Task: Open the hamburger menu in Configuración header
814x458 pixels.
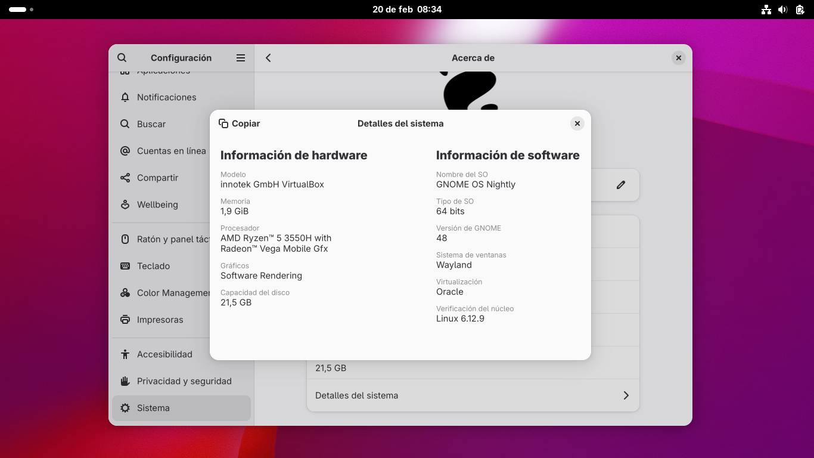Action: click(241, 58)
